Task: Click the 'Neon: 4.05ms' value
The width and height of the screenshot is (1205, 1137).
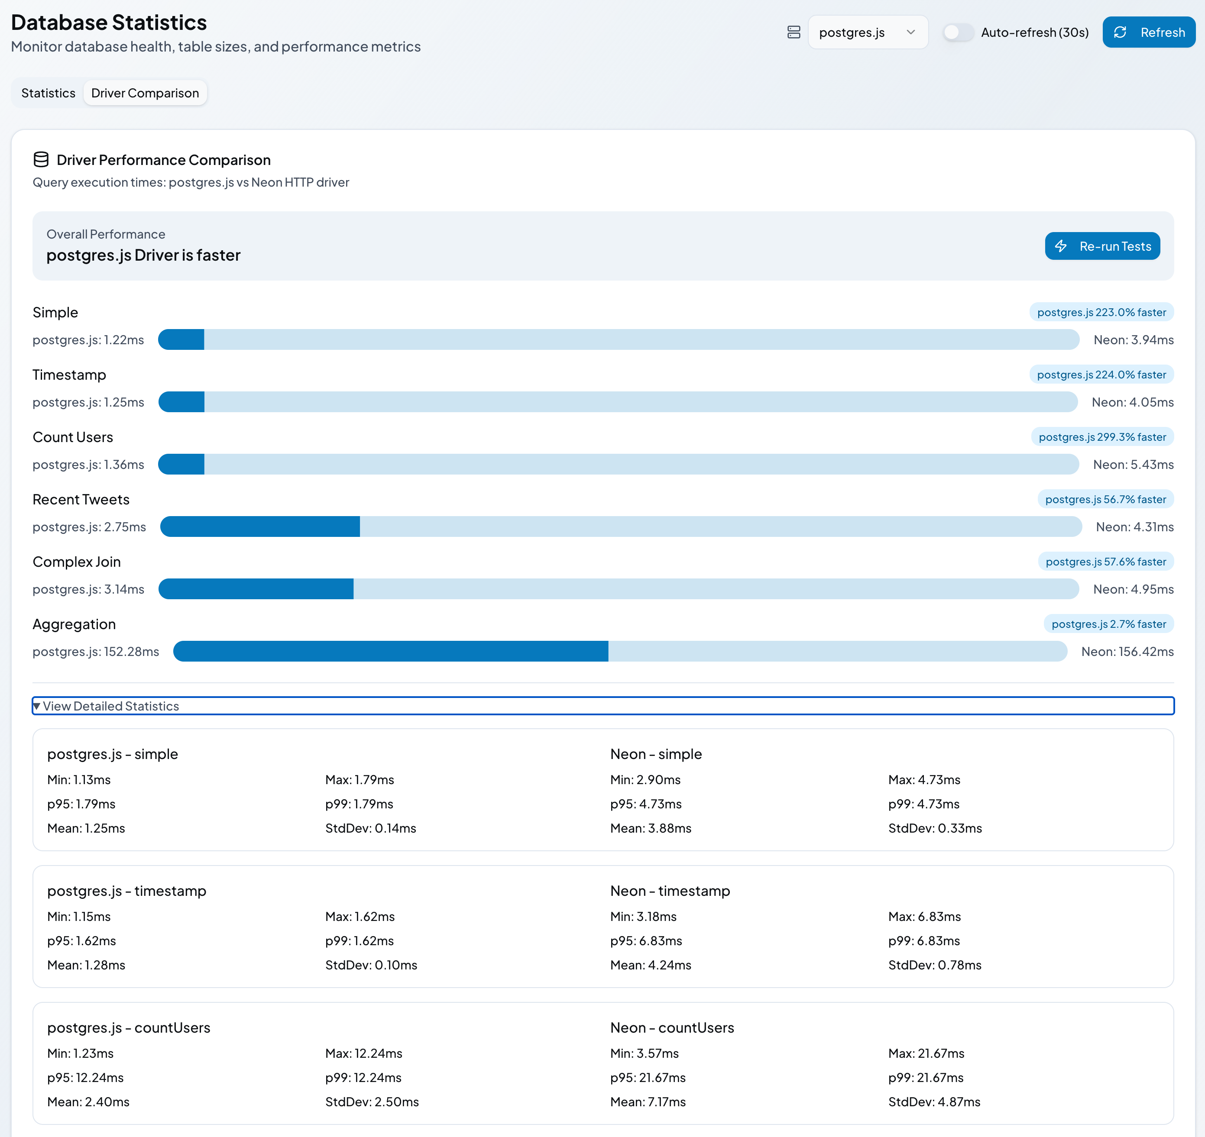Action: pos(1133,402)
